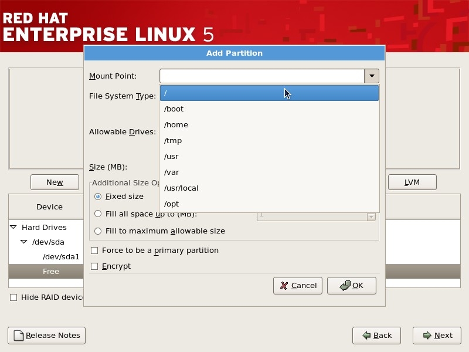Tick the Encrypt checkbox

(x=94, y=266)
